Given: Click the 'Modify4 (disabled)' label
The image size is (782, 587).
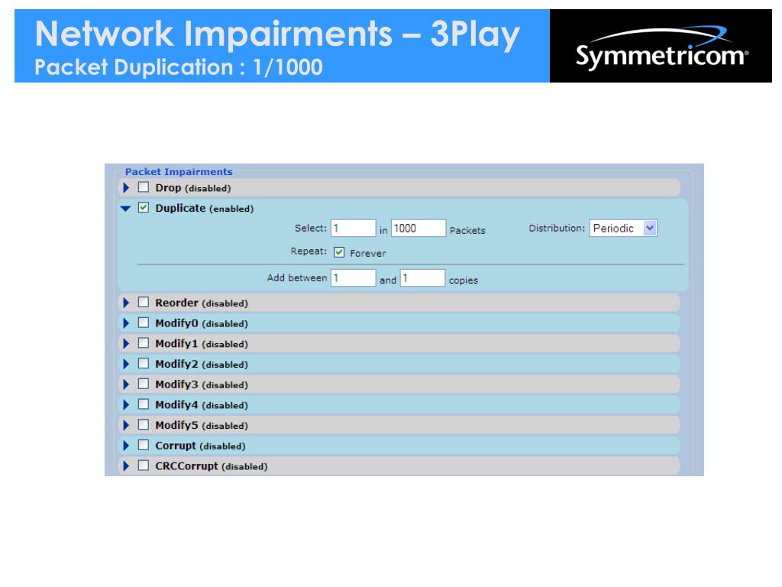Looking at the screenshot, I should click(202, 405).
